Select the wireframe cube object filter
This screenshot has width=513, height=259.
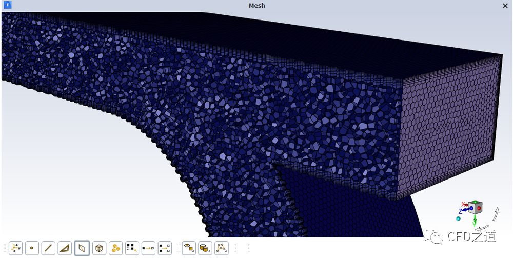pos(99,248)
